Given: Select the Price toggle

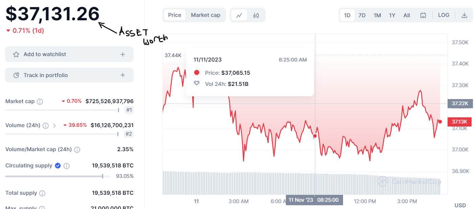Looking at the screenshot, I should (x=175, y=15).
